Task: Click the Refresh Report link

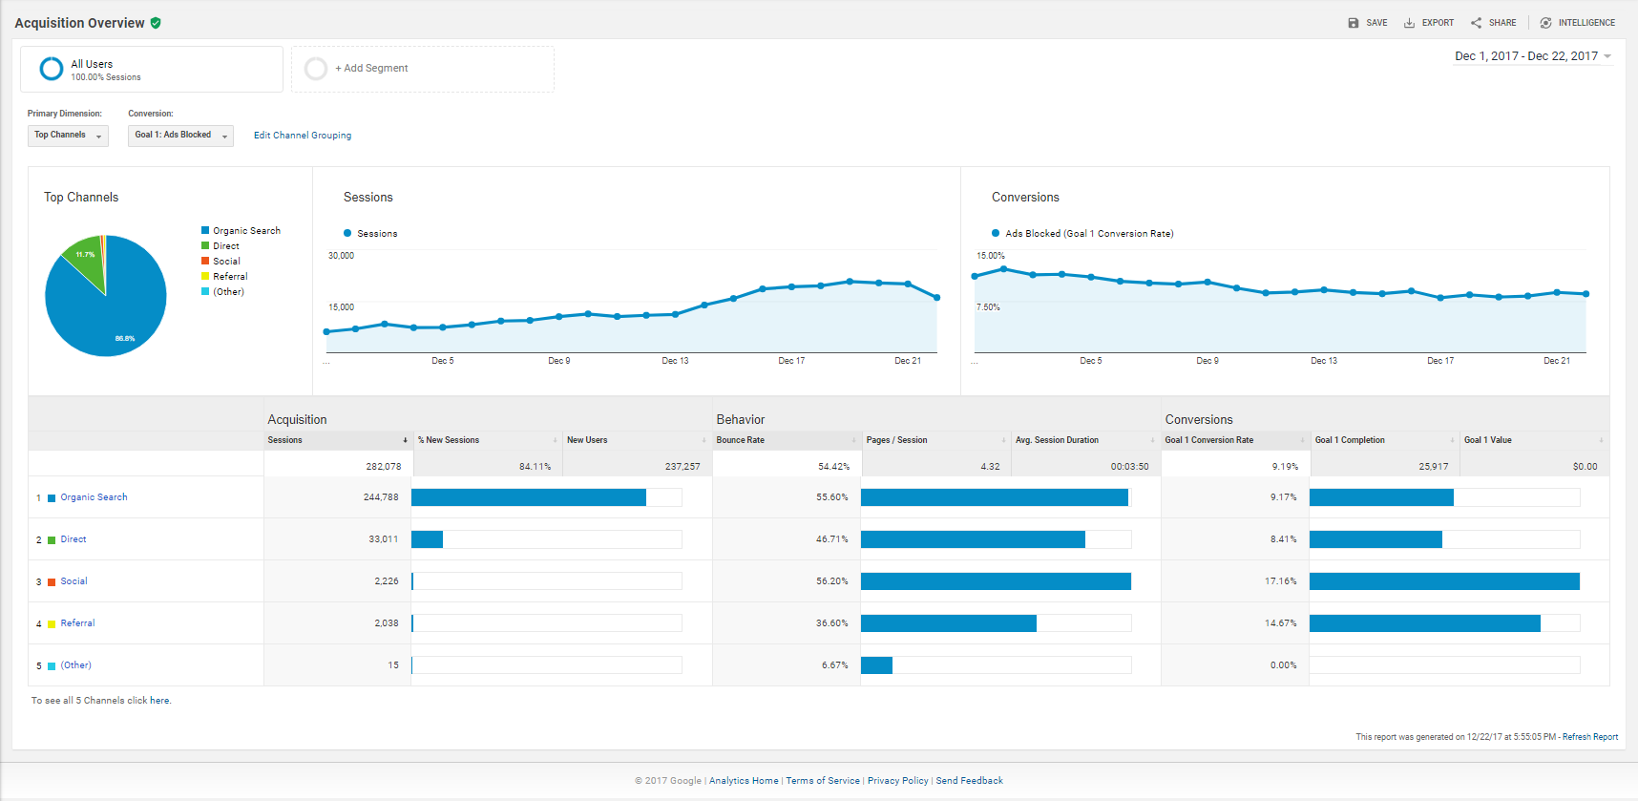Action: click(x=1589, y=737)
